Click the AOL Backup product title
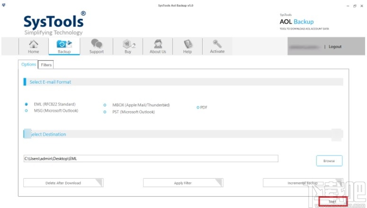The height and width of the screenshot is (208, 367). [x=296, y=22]
